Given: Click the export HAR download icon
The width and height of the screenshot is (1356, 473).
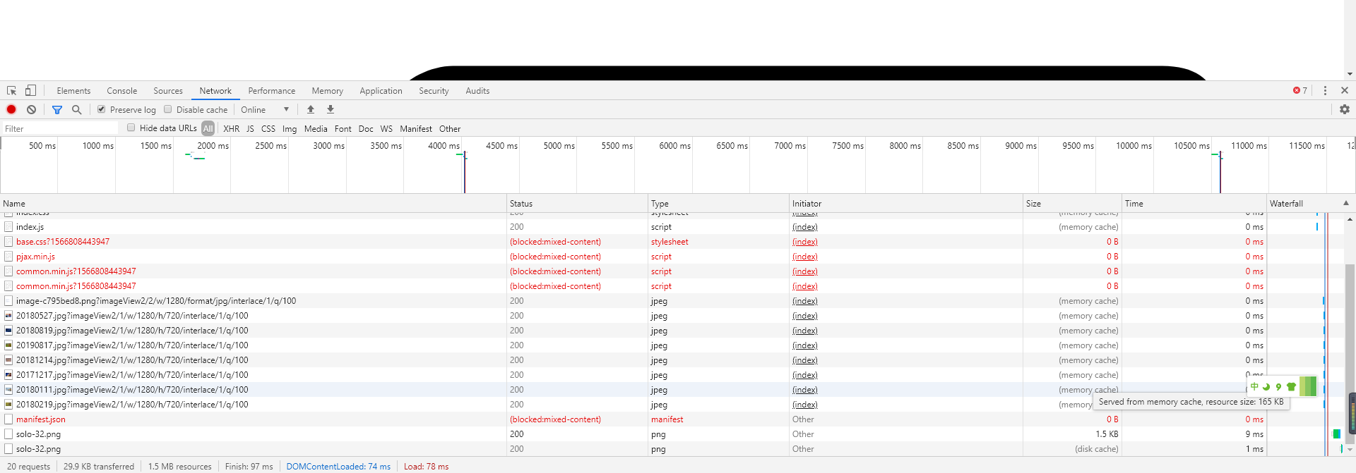Looking at the screenshot, I should (x=331, y=109).
